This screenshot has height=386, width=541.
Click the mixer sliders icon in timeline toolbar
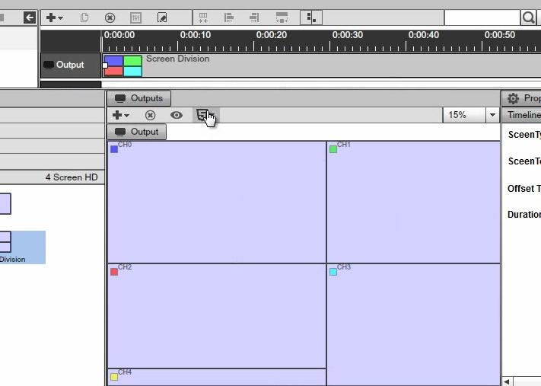136,18
